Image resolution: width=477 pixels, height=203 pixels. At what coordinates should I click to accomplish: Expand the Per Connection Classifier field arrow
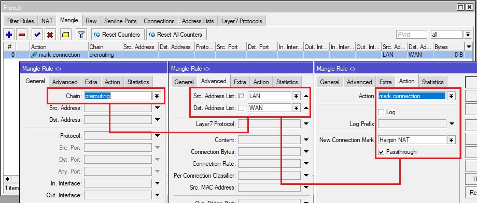pos(306,176)
